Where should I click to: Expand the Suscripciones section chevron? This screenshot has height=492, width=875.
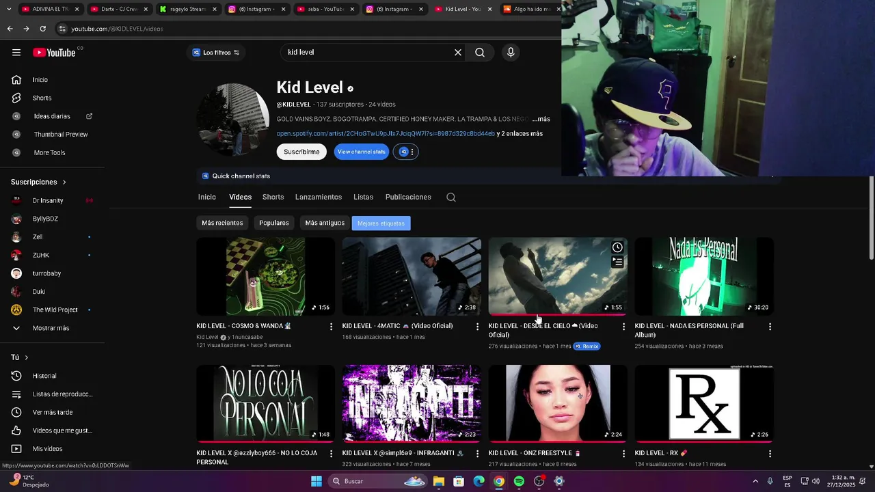(x=64, y=182)
